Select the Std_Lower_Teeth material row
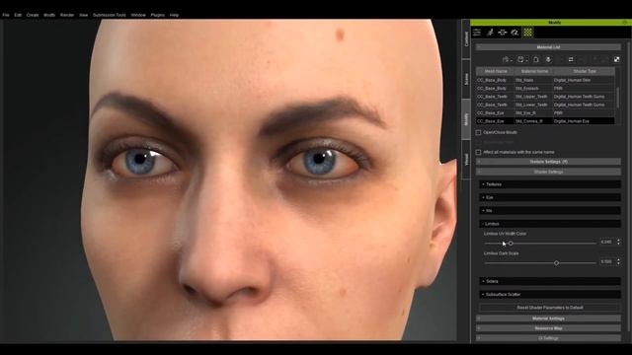 545,105
